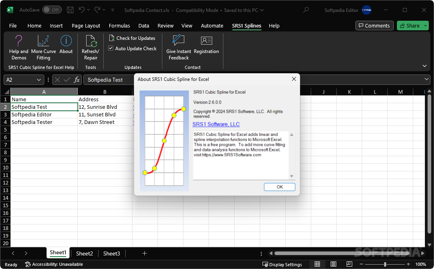Go to the previous sheet arrow

coord(13,253)
